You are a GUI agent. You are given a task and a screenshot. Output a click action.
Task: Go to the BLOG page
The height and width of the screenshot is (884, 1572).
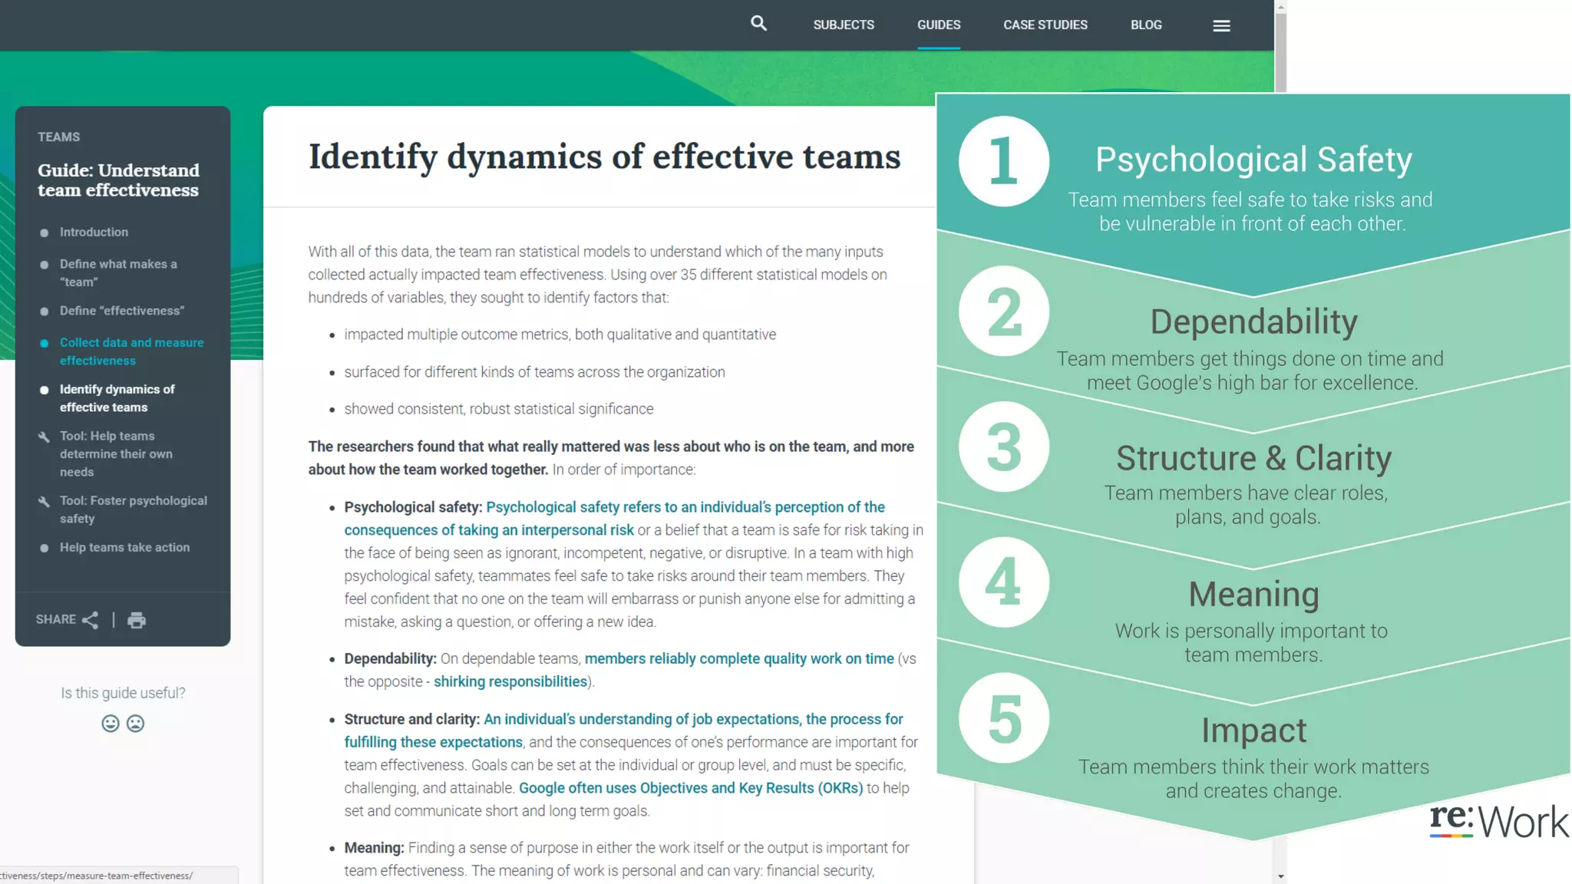tap(1145, 25)
